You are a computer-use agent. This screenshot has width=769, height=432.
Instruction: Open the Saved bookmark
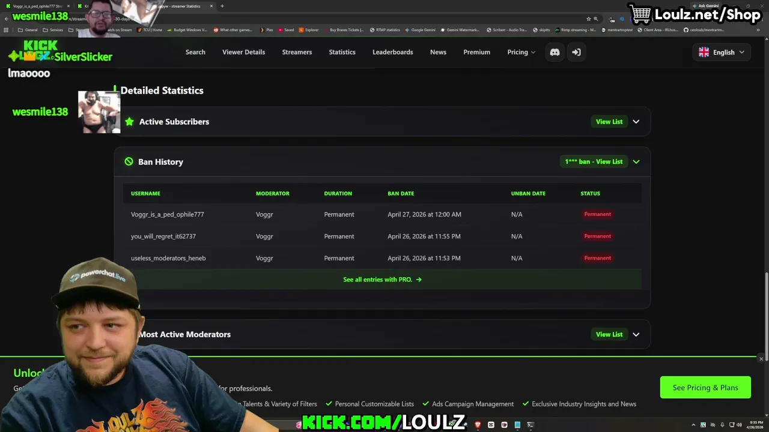point(286,29)
